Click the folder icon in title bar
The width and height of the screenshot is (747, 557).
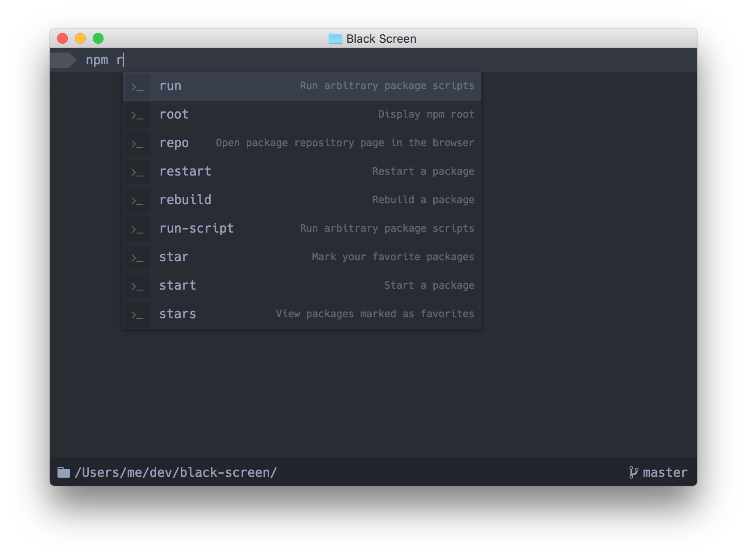tap(335, 39)
